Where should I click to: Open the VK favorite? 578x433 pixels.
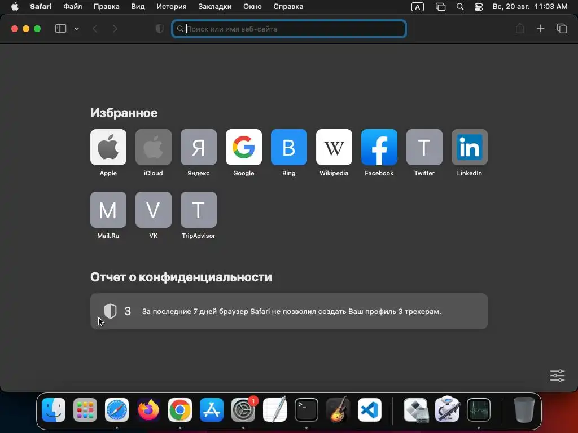tap(154, 210)
